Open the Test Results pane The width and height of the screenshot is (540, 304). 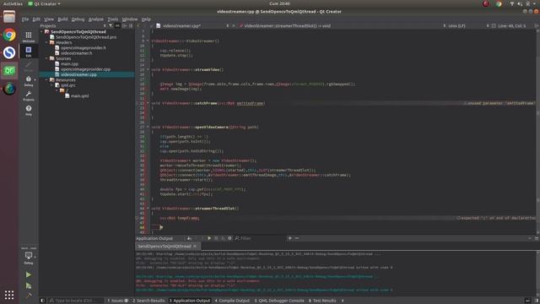(x=322, y=301)
